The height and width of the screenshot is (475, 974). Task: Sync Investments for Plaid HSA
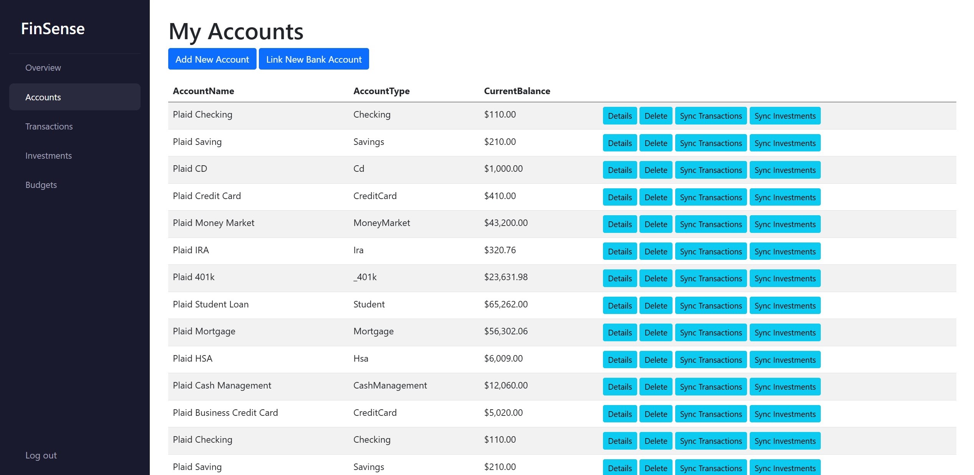click(785, 360)
